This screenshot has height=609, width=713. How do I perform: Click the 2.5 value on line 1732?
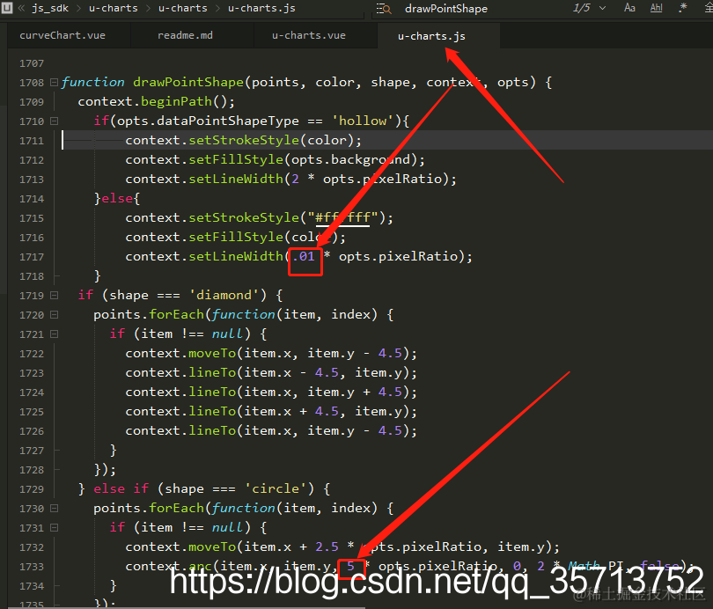coord(327,547)
